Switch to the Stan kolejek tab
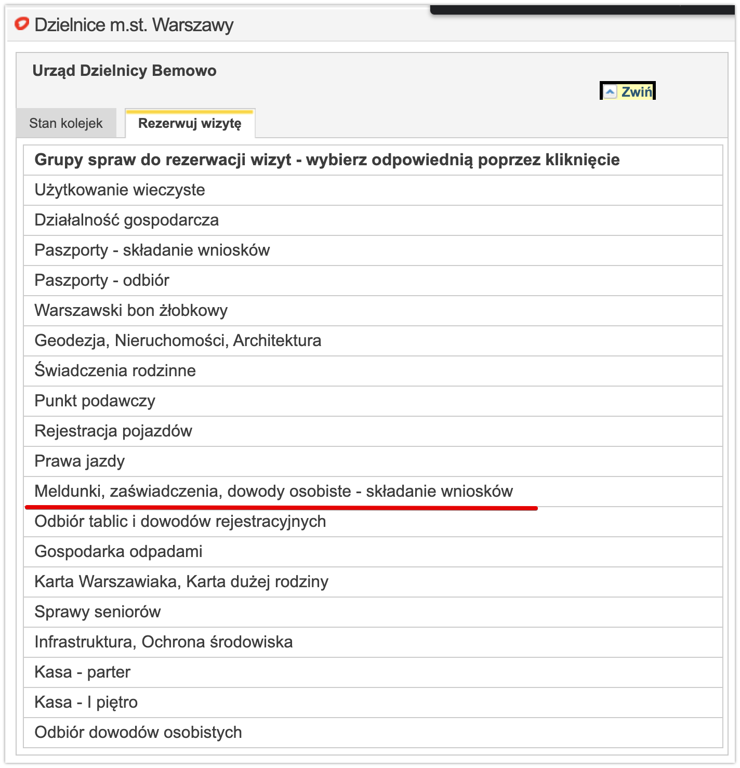 [66, 123]
